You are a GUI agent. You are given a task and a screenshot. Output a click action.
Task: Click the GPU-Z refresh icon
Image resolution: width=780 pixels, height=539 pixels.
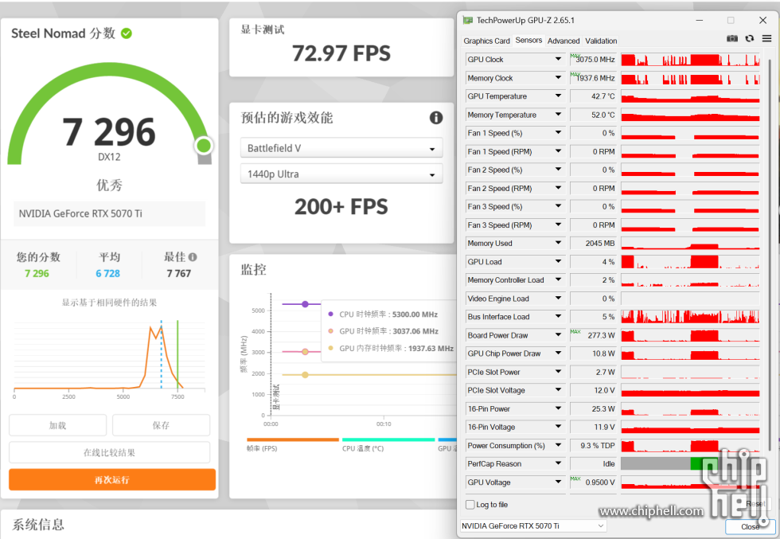coord(749,38)
